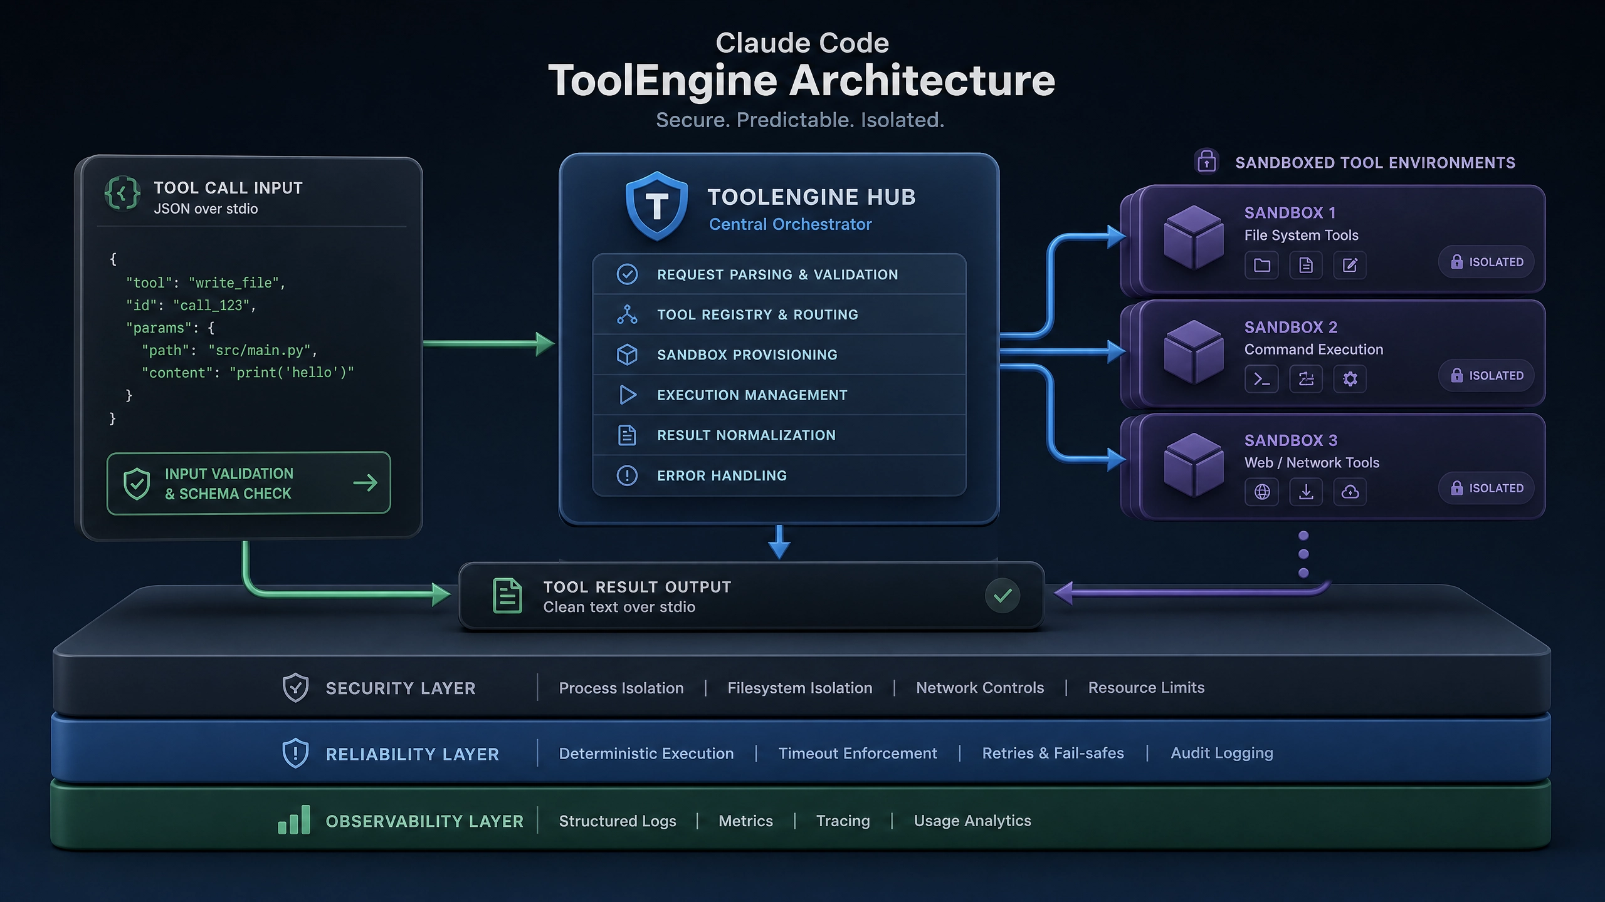Select the Result Normalization row
Screen dimensions: 1605x902
779,435
